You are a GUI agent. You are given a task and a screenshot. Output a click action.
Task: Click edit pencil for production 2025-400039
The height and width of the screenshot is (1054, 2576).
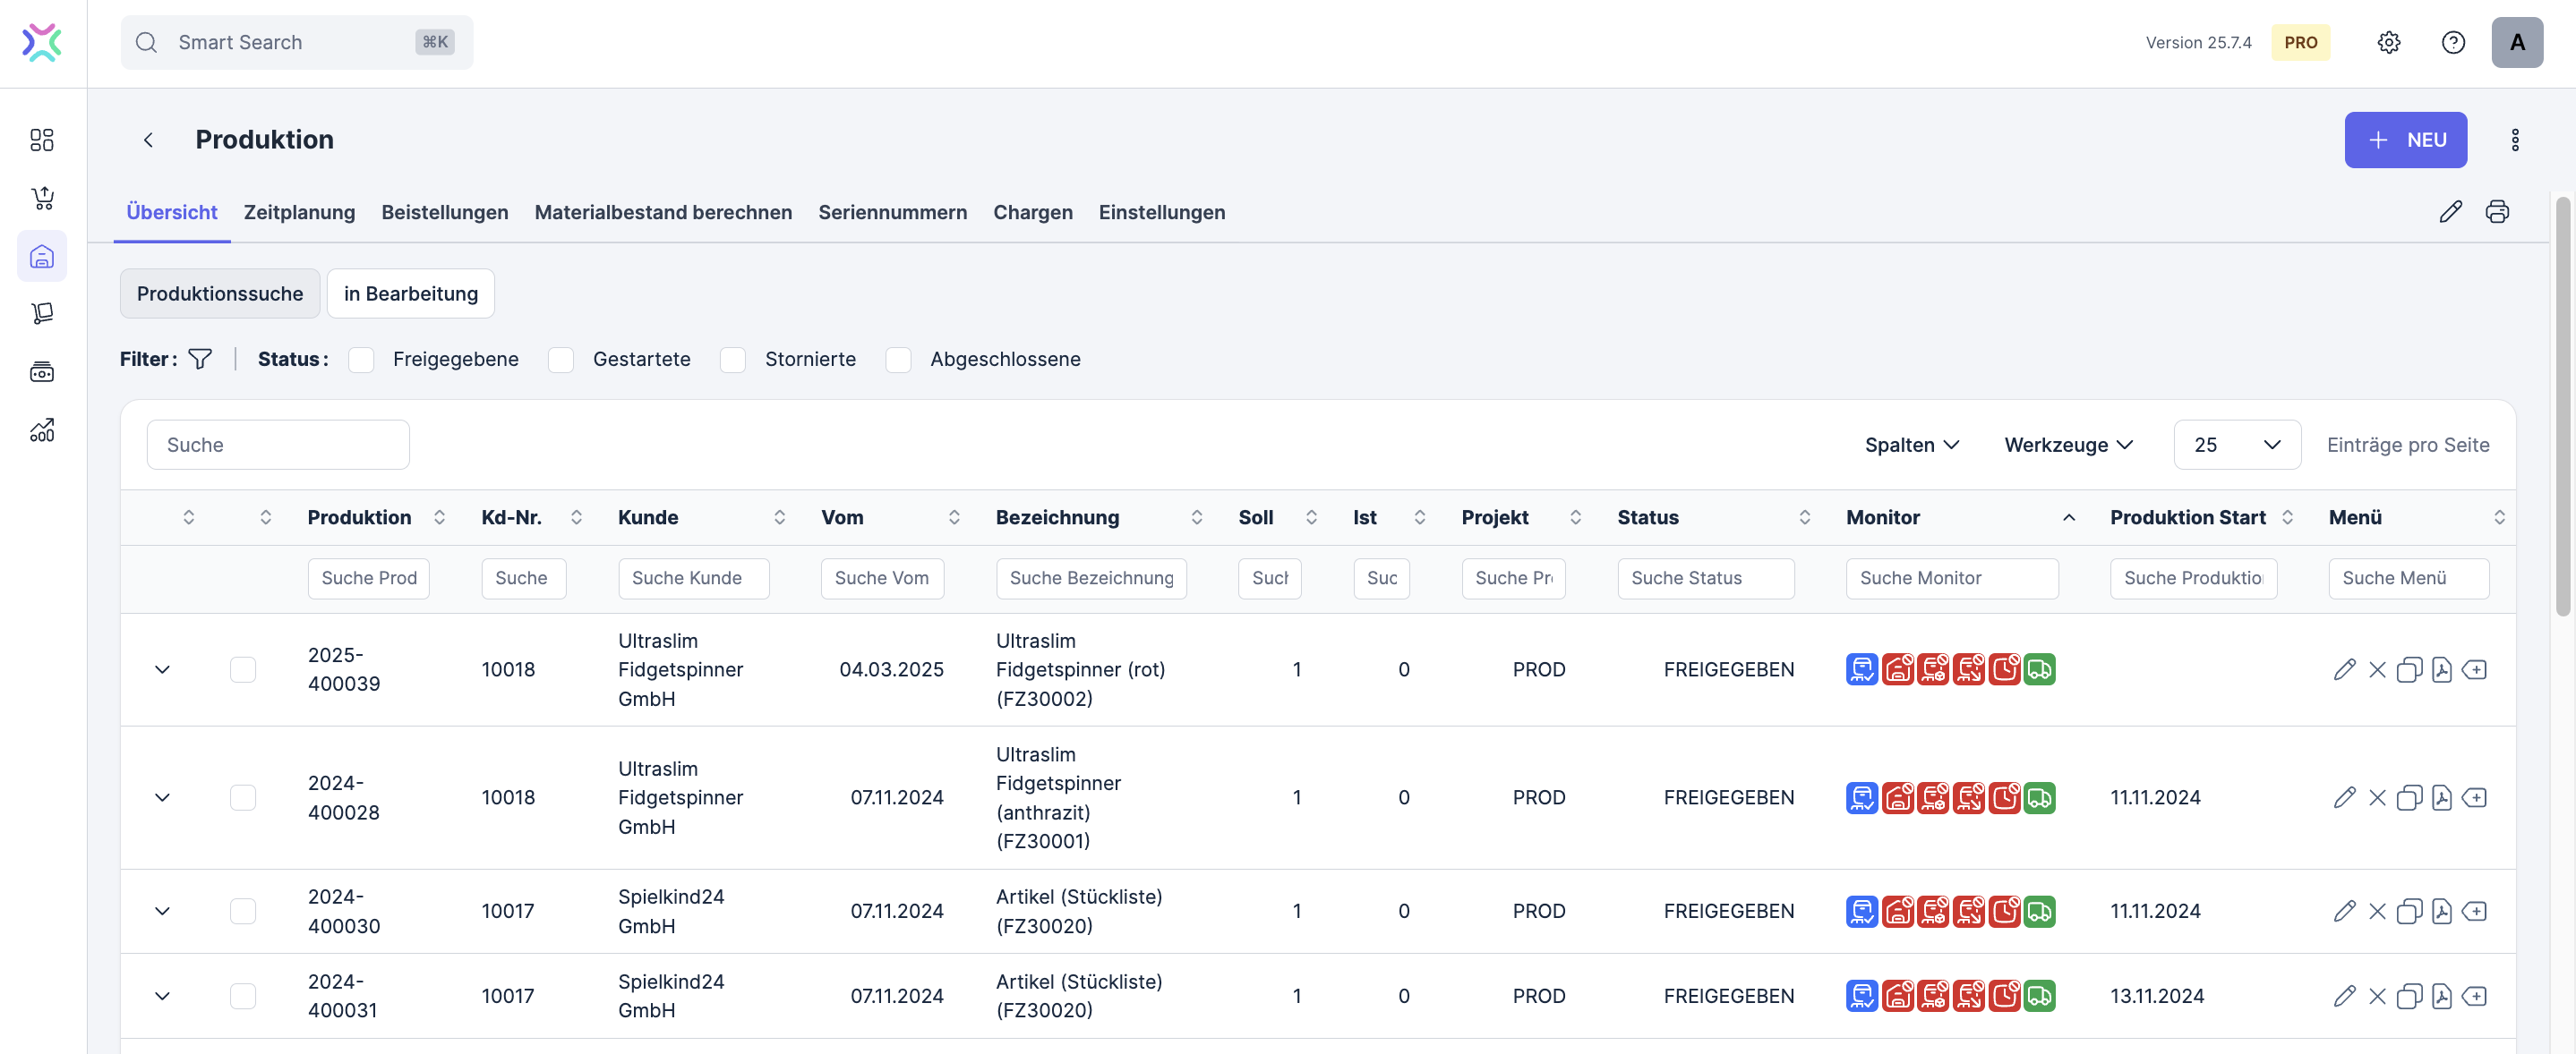point(2344,669)
